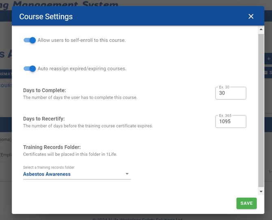Click 'Auto reassign expired/expiring courses' label text
The height and width of the screenshot is (220, 272).
(x=82, y=69)
